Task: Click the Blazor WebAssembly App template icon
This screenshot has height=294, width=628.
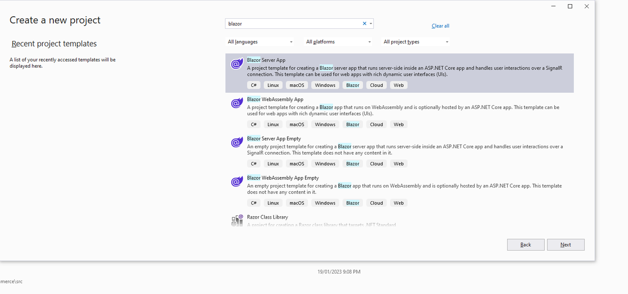Action: (x=236, y=103)
